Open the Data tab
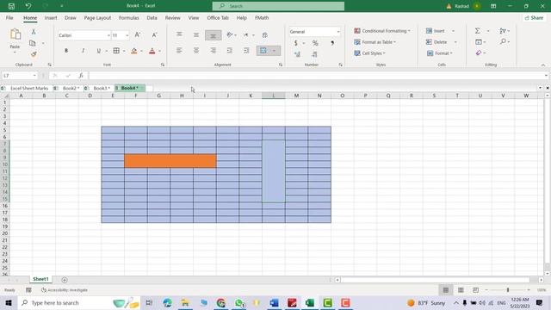The width and height of the screenshot is (551, 310). click(152, 18)
